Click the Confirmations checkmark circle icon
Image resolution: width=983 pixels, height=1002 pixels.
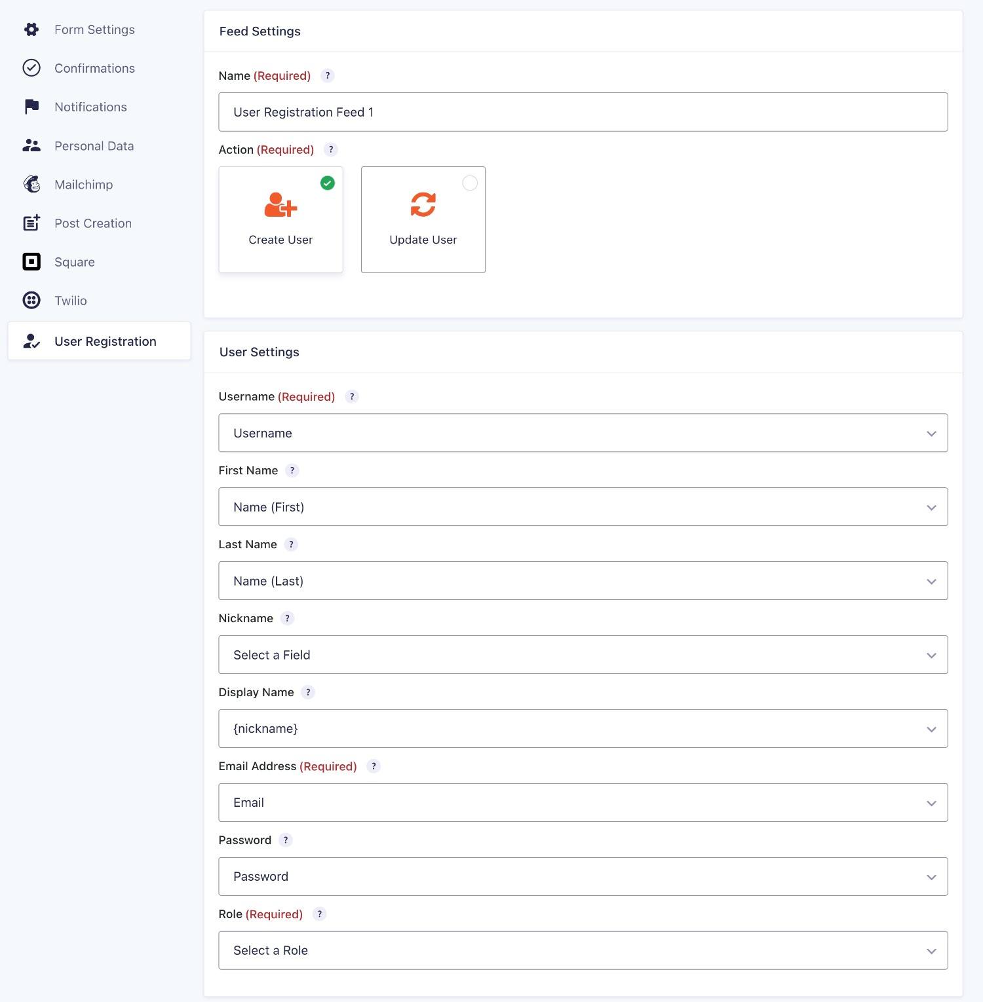[x=31, y=68]
